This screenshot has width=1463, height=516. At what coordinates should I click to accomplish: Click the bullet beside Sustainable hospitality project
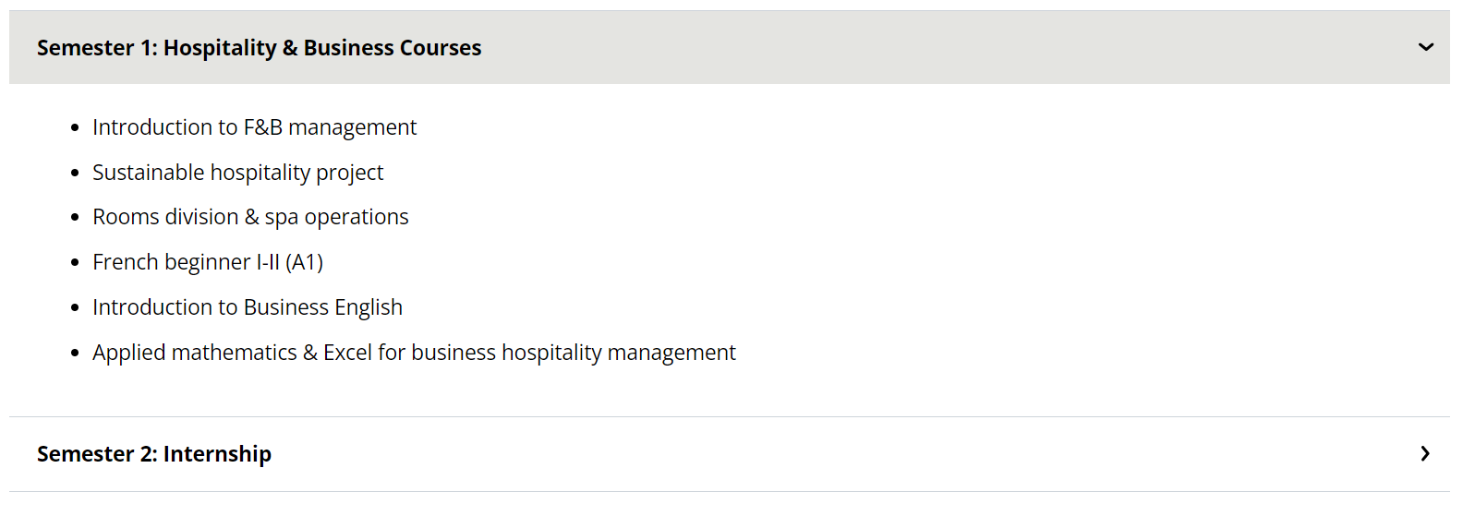click(75, 174)
